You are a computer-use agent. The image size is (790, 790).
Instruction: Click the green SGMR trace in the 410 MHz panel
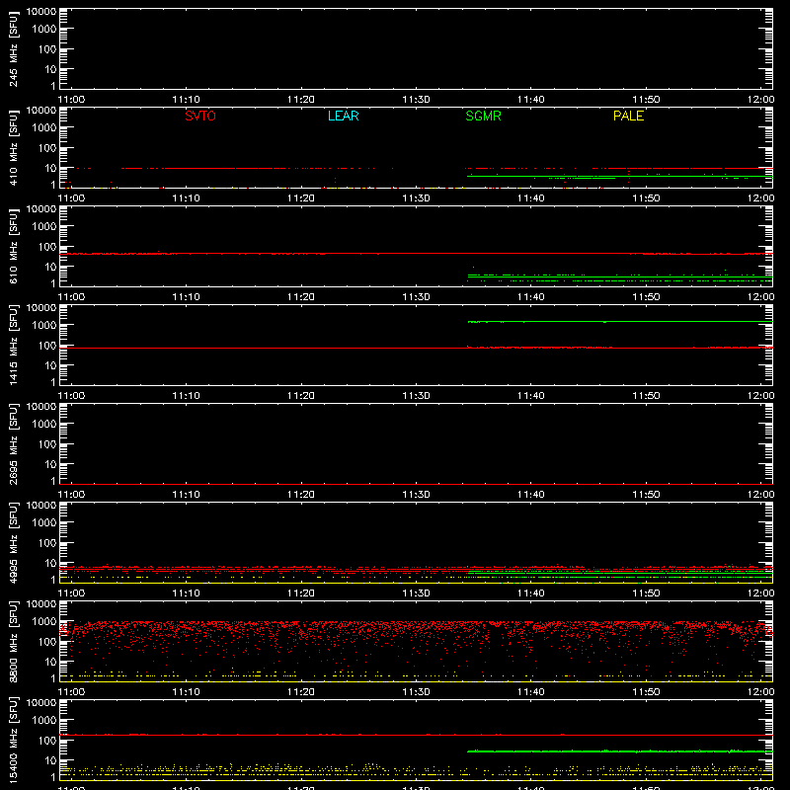620,177
